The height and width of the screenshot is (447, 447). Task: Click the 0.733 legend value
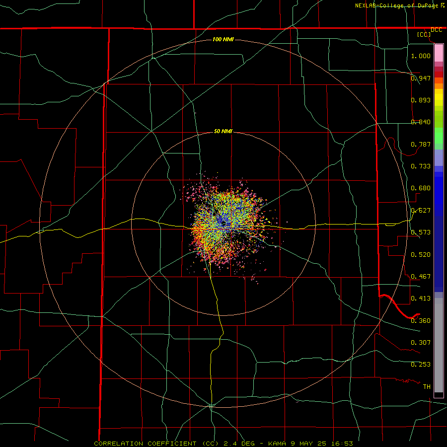[x=421, y=166]
